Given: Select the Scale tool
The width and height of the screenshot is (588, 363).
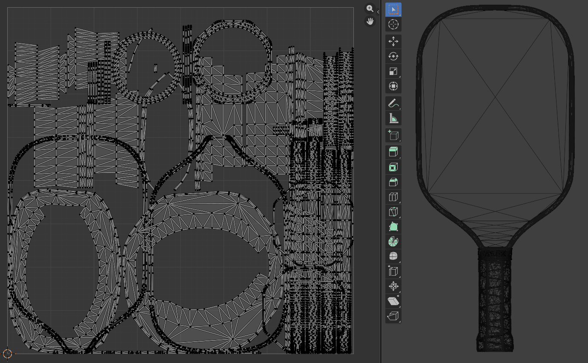Looking at the screenshot, I should pyautogui.click(x=393, y=71).
